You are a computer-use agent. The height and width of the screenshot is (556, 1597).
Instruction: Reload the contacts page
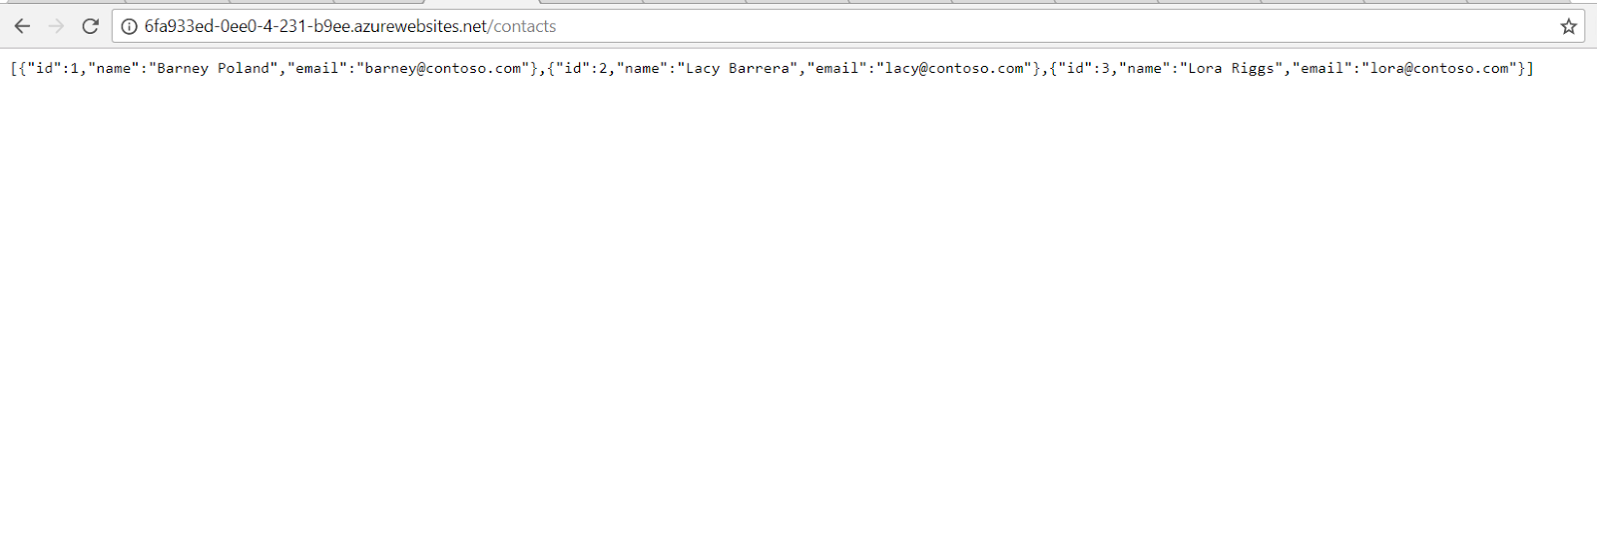(x=90, y=26)
